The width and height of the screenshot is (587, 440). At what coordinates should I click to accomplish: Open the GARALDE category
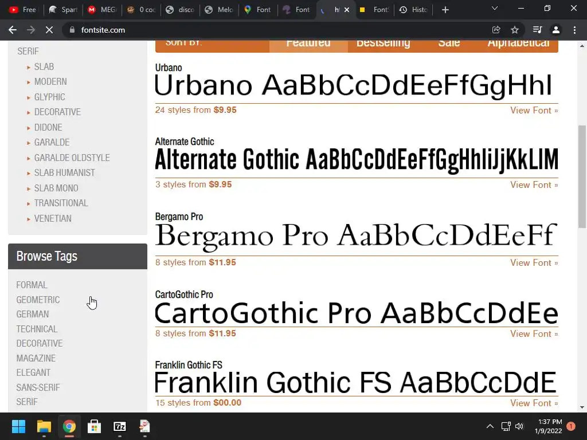[52, 142]
